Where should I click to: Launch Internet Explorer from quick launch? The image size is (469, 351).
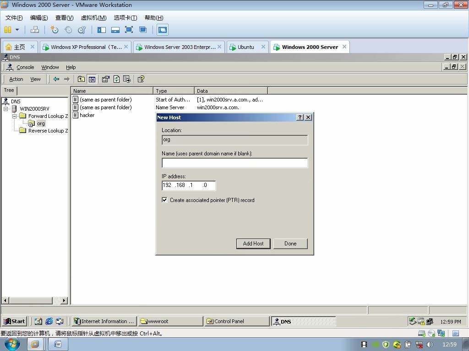click(x=49, y=321)
